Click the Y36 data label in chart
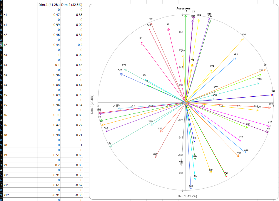This screenshot has width=279, height=201. tap(243, 34)
